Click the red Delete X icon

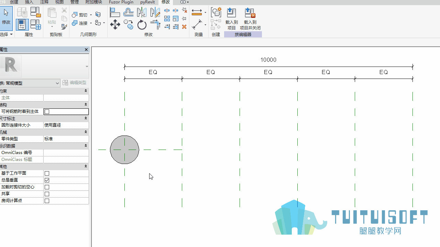(x=184, y=27)
